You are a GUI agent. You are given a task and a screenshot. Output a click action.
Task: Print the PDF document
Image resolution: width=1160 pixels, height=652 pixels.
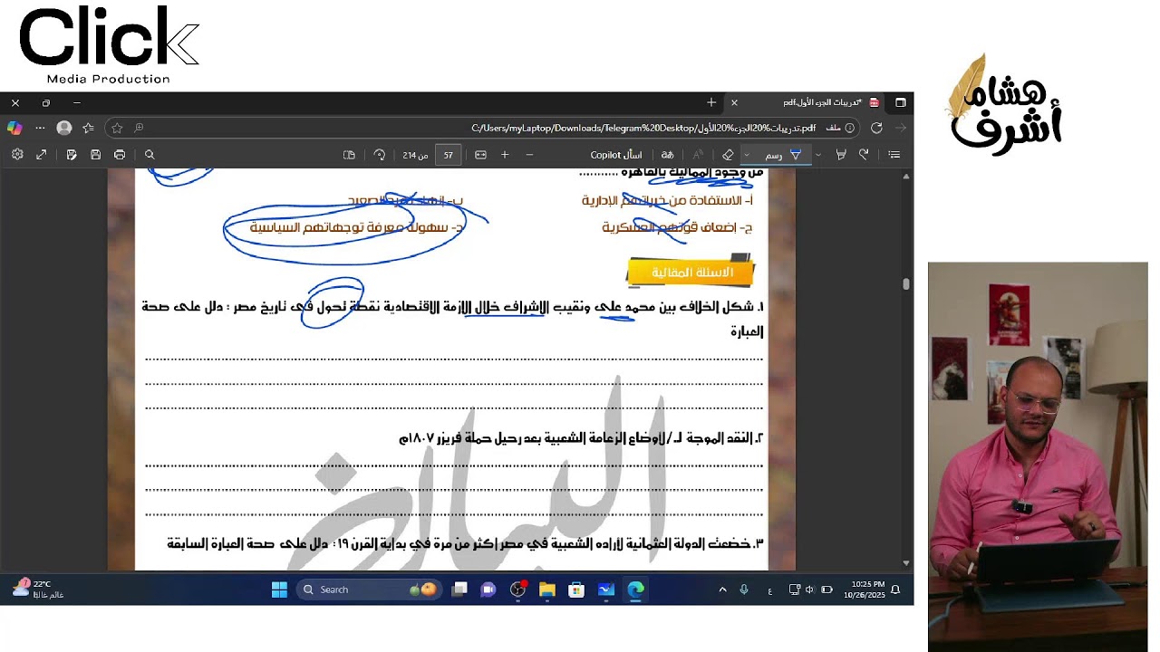[120, 155]
